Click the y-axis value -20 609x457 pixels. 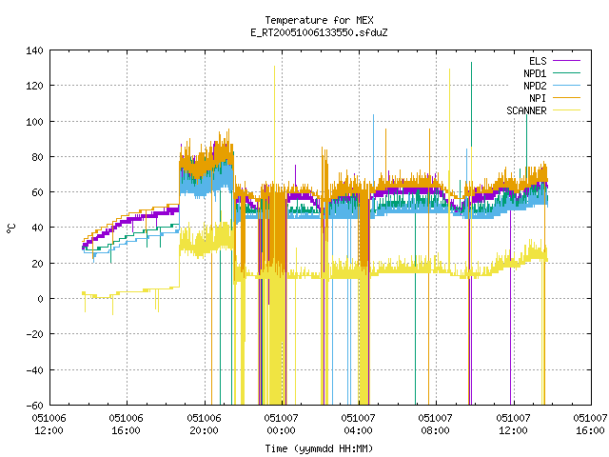click(x=34, y=334)
